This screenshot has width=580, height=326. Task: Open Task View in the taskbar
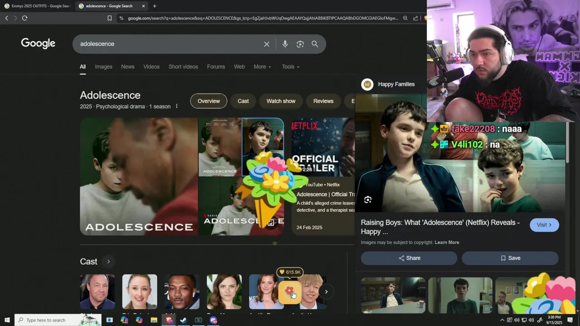pos(109,320)
